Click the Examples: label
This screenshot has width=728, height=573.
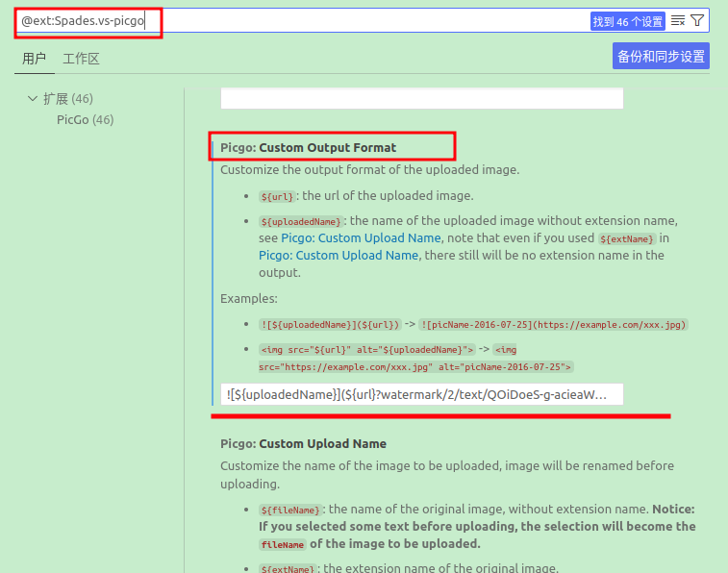pos(249,298)
